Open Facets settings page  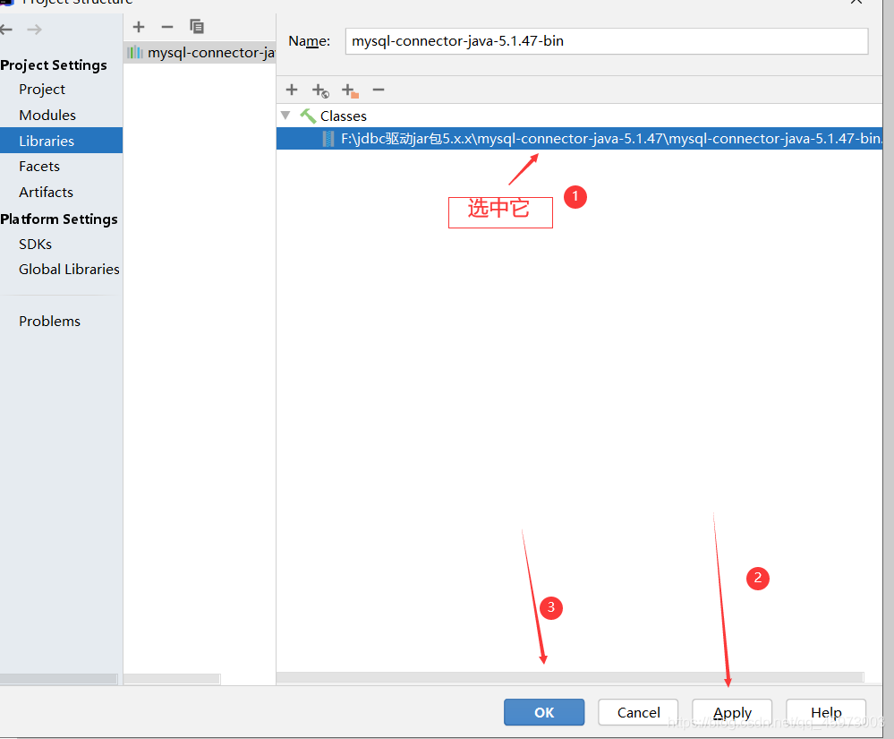(39, 166)
